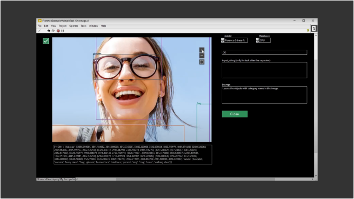Screen dimensions: 354x199
Task: Click the Run Continuously toolbar icon
Action: point(53,31)
